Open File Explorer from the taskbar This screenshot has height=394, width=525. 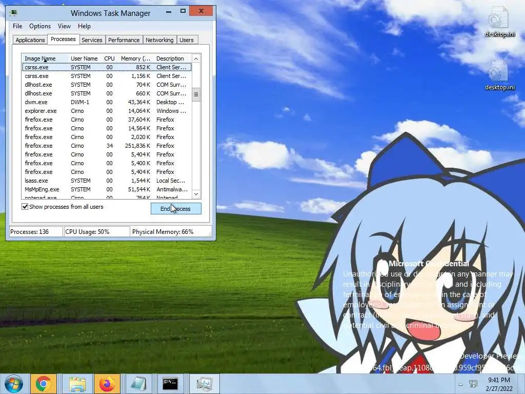(x=77, y=384)
